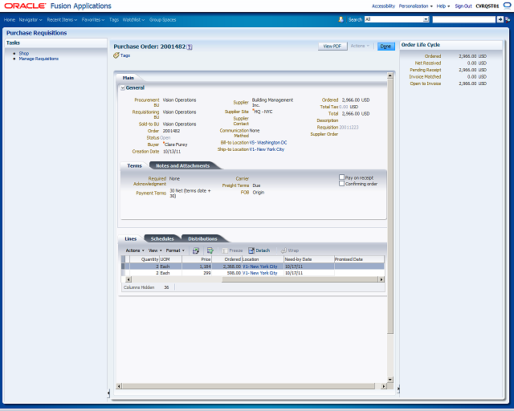Enable the Confirming order checkbox
The width and height of the screenshot is (514, 411).
pos(341,184)
